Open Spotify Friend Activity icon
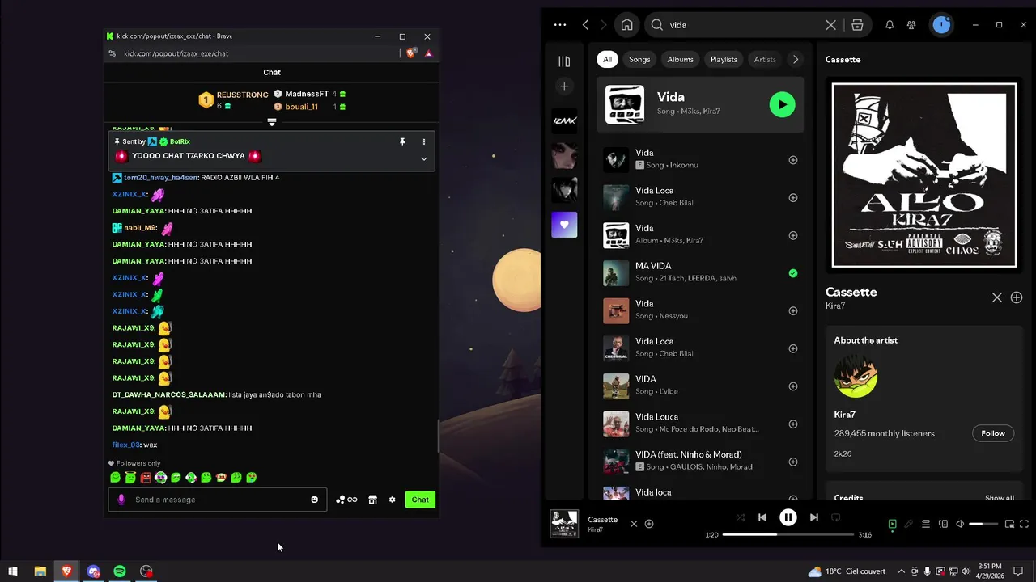The width and height of the screenshot is (1036, 582). 911,25
